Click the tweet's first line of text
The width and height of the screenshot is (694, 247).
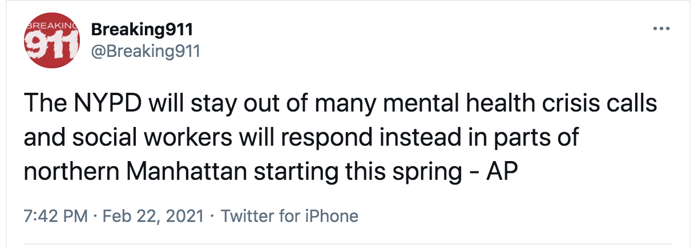pyautogui.click(x=341, y=106)
